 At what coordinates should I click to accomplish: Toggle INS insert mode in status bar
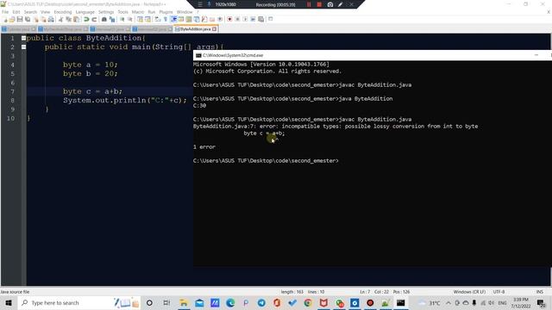coord(539,292)
